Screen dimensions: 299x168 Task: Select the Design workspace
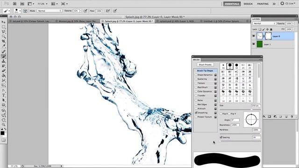[x=248, y=4]
